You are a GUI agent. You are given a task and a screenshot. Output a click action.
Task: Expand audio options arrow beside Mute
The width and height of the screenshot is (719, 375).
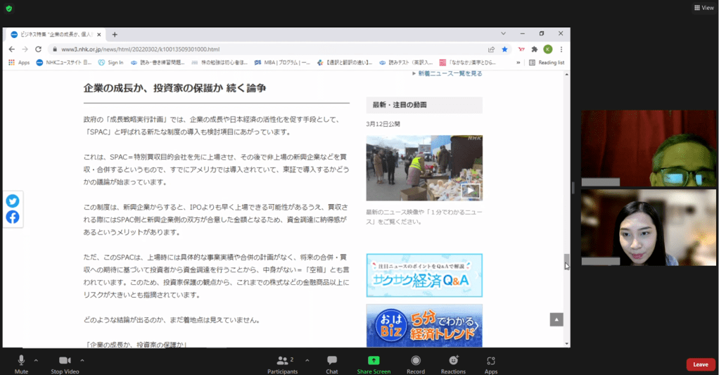(38, 360)
